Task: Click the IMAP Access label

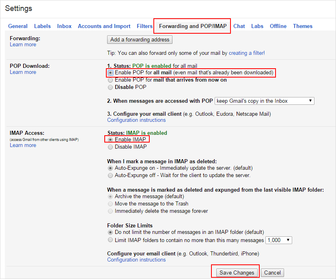Action: pyautogui.click(x=27, y=133)
